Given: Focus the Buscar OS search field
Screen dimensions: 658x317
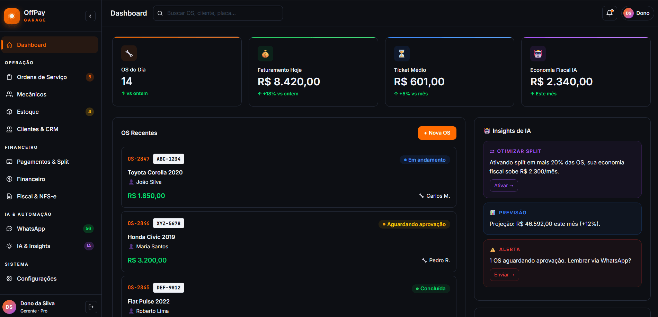Looking at the screenshot, I should click(x=222, y=13).
